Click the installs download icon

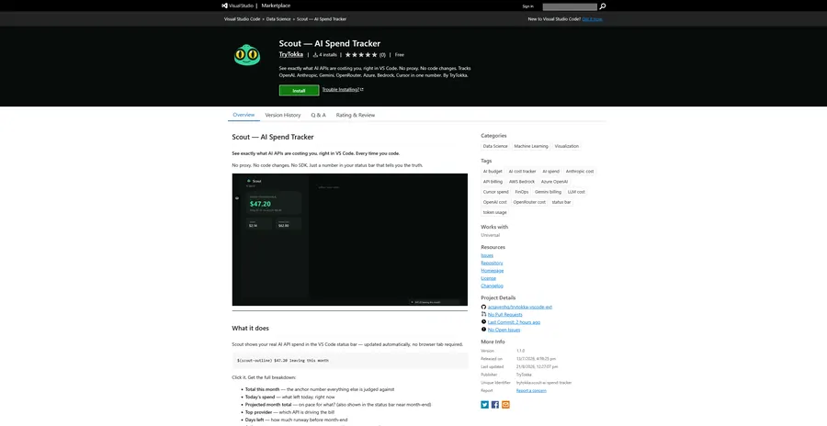tap(315, 55)
